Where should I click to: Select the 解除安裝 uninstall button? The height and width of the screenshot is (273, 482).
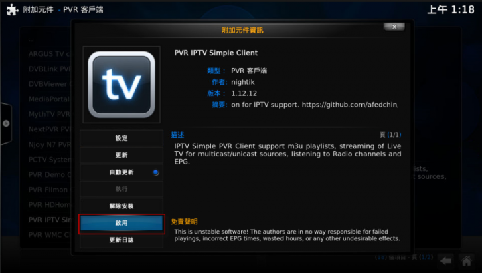[121, 206]
